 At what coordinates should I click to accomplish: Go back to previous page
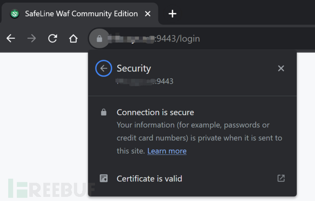click(x=10, y=39)
